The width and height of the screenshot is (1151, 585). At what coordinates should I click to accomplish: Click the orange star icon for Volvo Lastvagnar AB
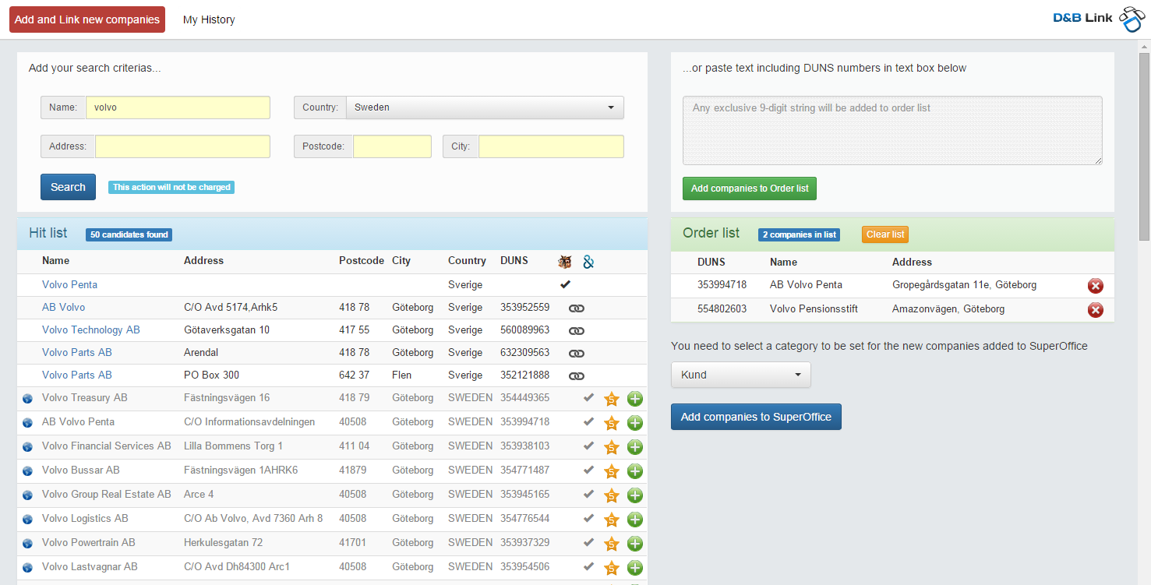[x=612, y=568]
